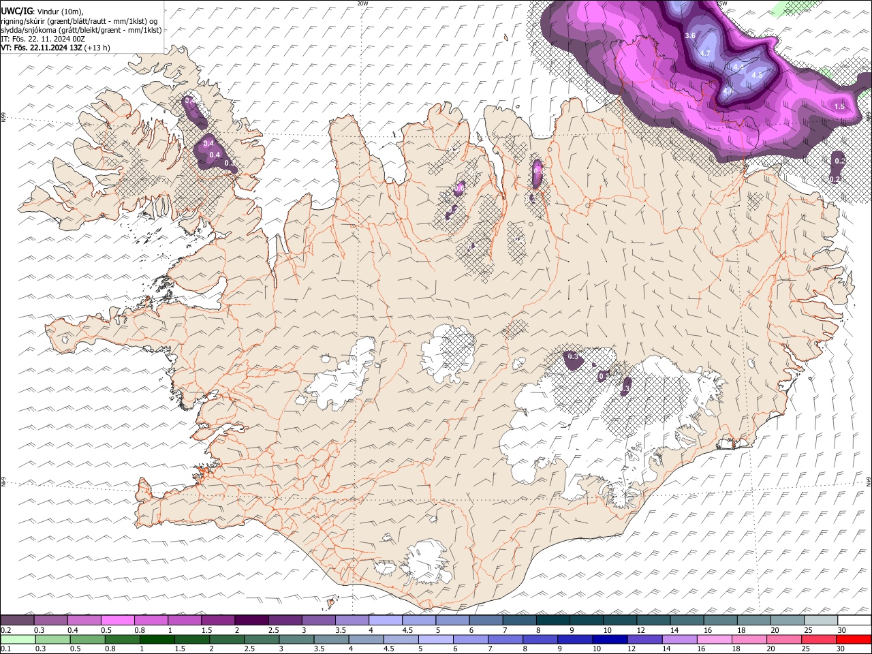Click the 0.6 precipitation value in north Iceland

coord(458,188)
